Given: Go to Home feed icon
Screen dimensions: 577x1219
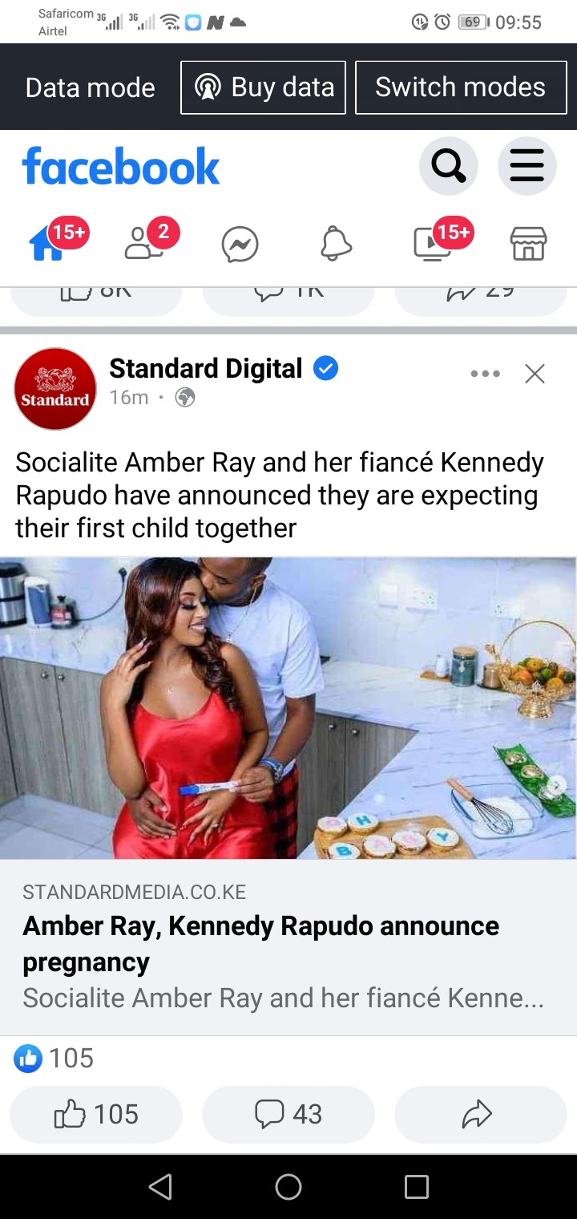Looking at the screenshot, I should [48, 243].
